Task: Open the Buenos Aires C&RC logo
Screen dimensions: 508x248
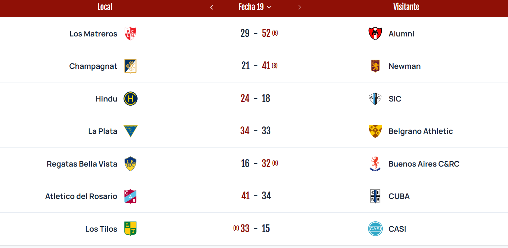Action: (375, 164)
